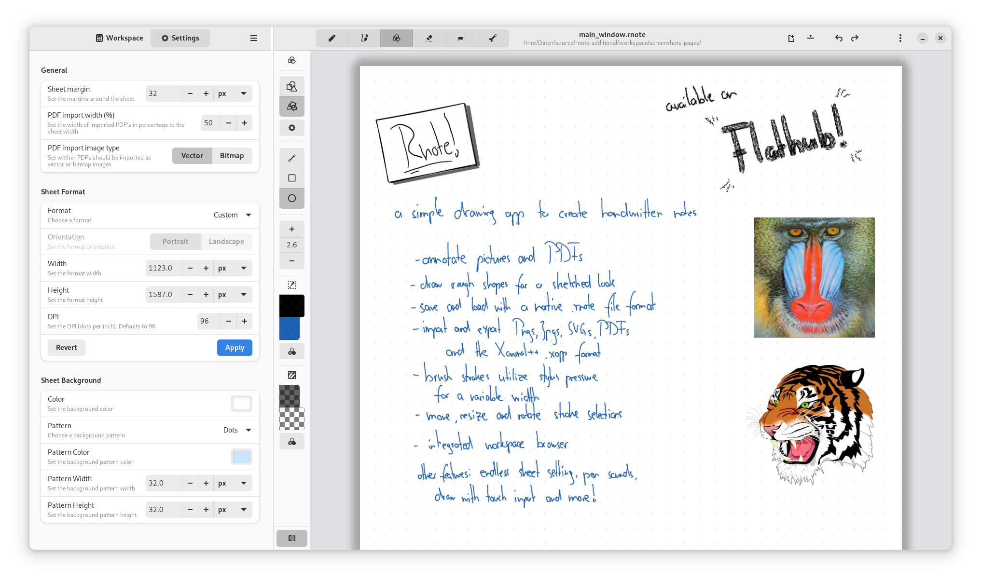Select the Selector/Pointer tool
The height and width of the screenshot is (582, 981).
click(460, 38)
